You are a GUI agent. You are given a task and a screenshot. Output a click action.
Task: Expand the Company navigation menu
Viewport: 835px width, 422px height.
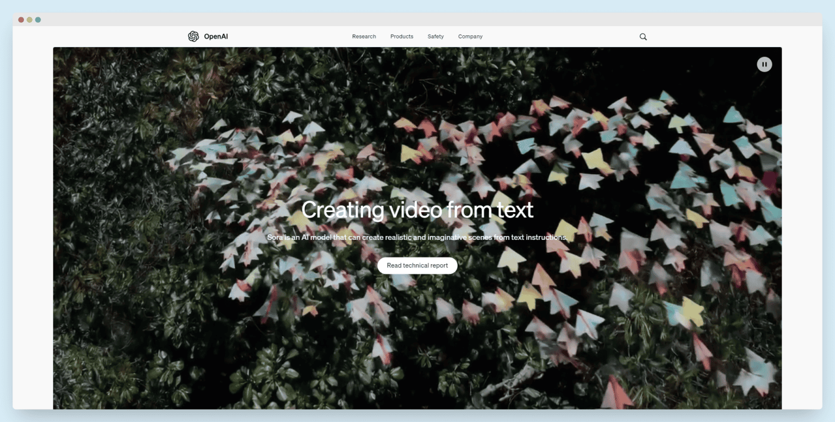coord(470,36)
